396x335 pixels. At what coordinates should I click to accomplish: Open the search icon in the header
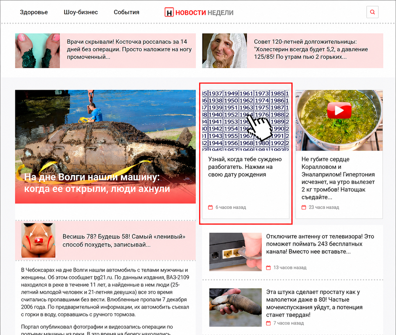coord(372,12)
